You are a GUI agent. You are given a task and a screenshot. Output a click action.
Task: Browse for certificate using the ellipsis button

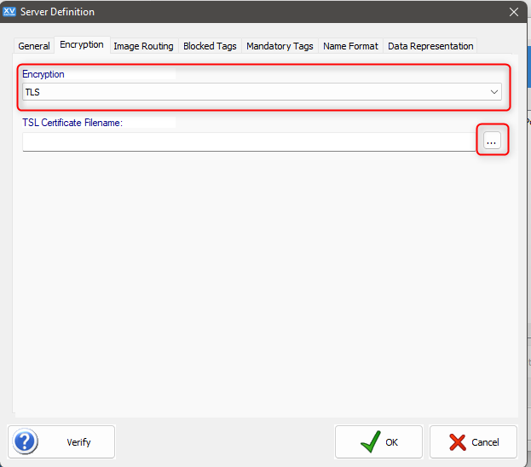coord(492,141)
